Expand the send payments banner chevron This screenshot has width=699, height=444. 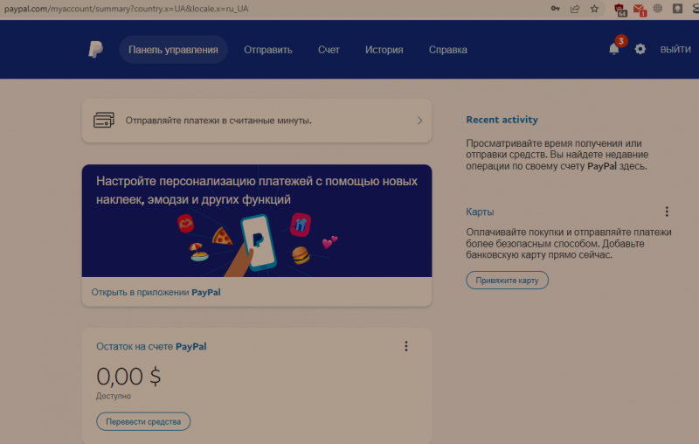[x=419, y=121]
